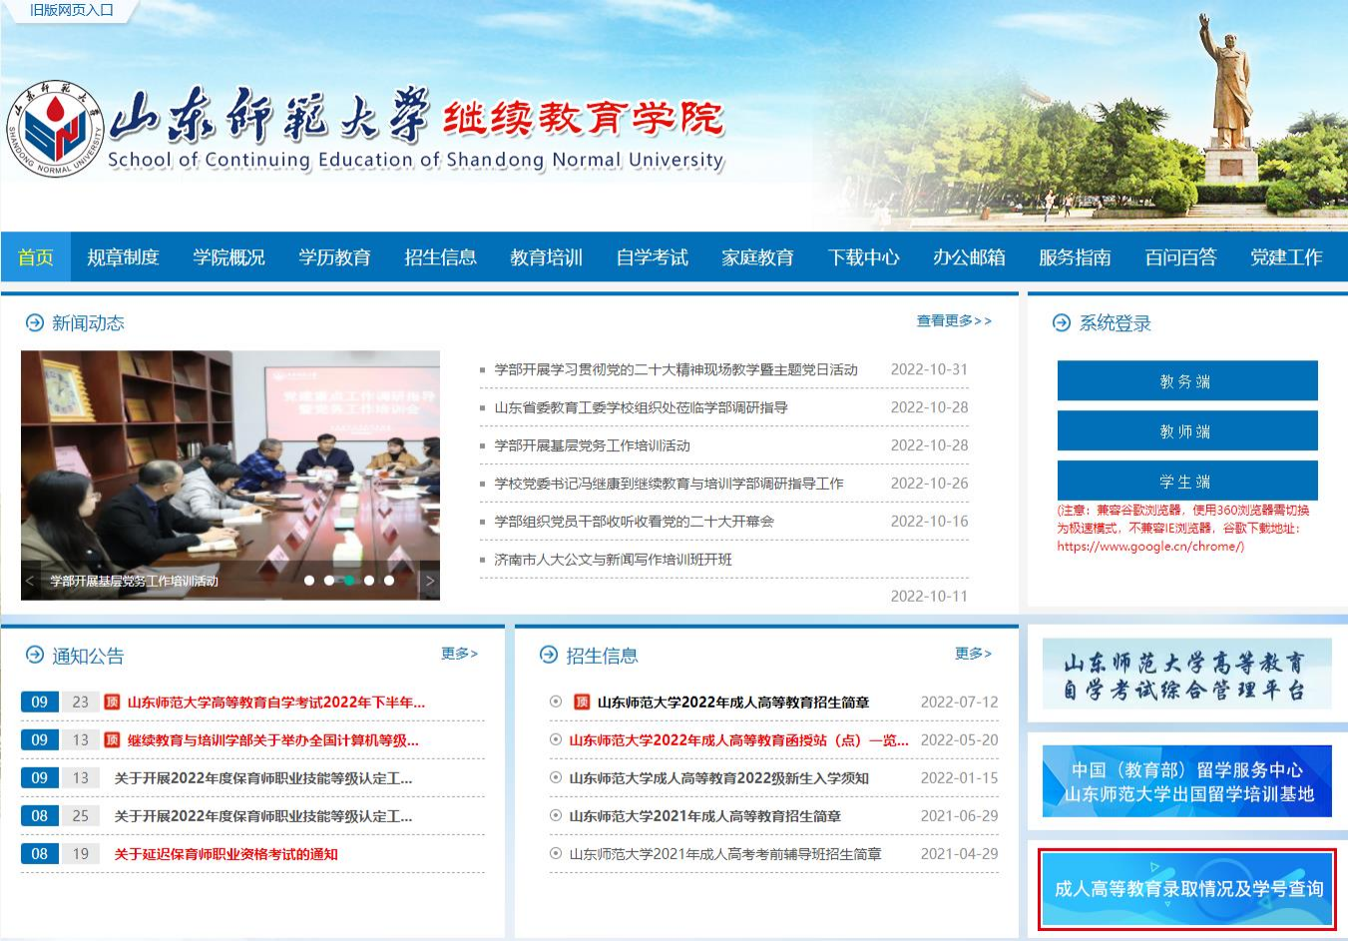
Task: Click the arrow icon beside 通知公告
Action: coord(35,656)
